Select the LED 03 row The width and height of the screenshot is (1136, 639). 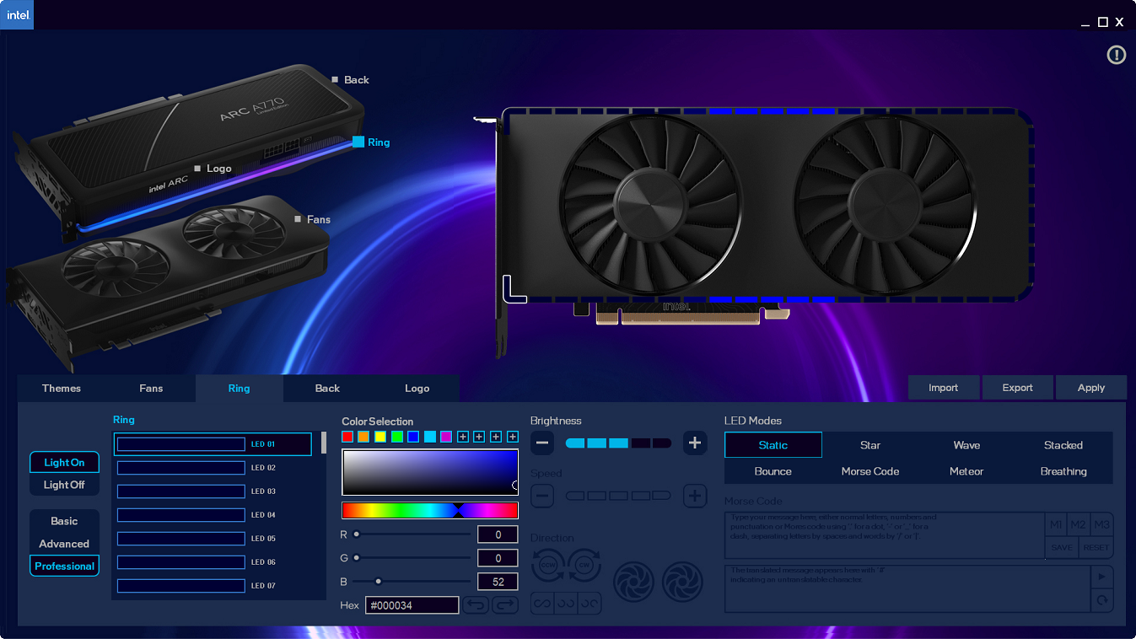(213, 491)
